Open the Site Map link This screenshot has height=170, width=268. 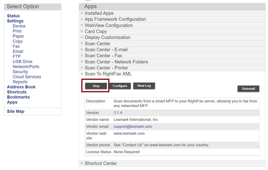coord(15,111)
